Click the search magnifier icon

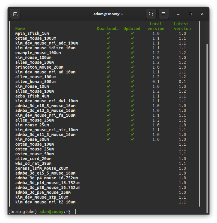click(151, 14)
